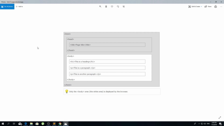This screenshot has width=224, height=126.
Task: Minimize the Photos window
Action: point(211,2)
